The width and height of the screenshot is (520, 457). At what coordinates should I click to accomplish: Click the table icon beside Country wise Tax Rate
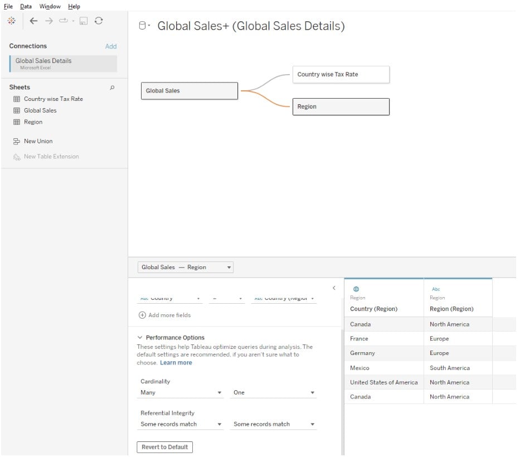17,99
